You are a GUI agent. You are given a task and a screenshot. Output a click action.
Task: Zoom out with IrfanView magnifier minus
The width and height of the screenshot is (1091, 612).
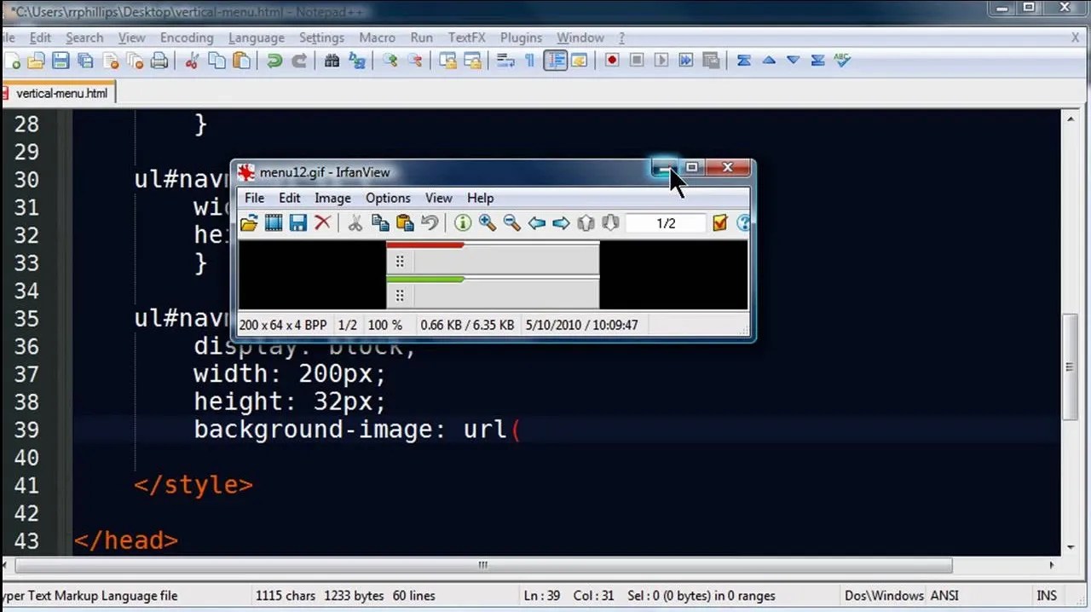click(x=511, y=223)
